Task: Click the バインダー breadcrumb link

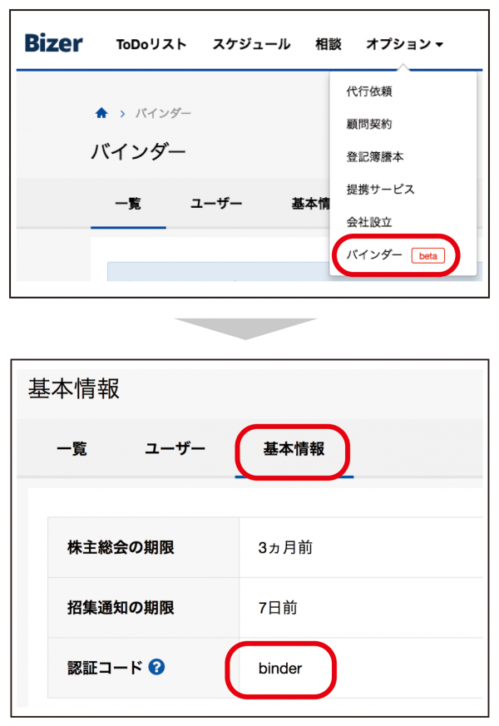Action: point(163,113)
